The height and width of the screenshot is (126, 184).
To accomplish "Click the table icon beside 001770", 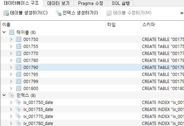I will pyautogui.click(x=19, y=53).
